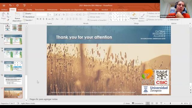Activate the format painter brush
This screenshot has width=192, height=108.
(8, 20)
